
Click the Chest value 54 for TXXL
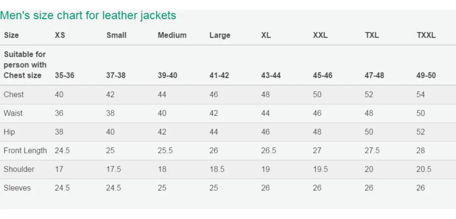(x=420, y=95)
